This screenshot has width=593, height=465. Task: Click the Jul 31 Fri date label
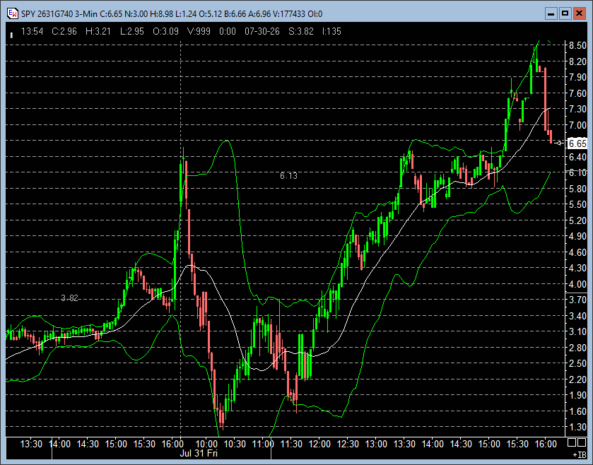(x=199, y=453)
